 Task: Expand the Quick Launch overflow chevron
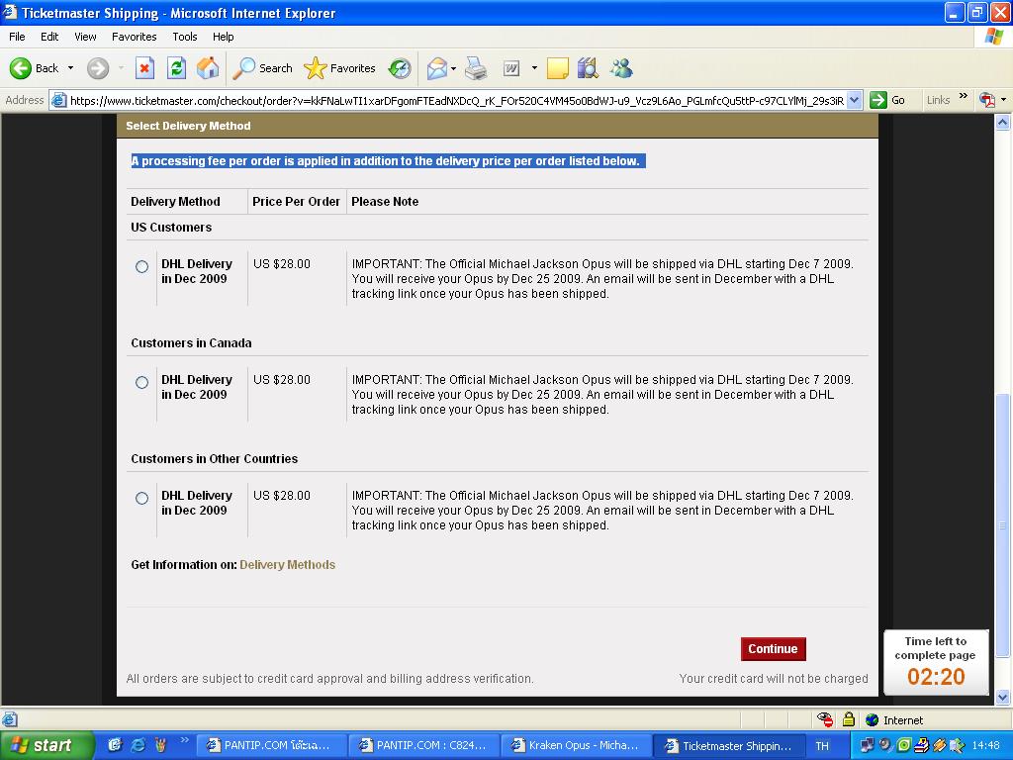184,739
